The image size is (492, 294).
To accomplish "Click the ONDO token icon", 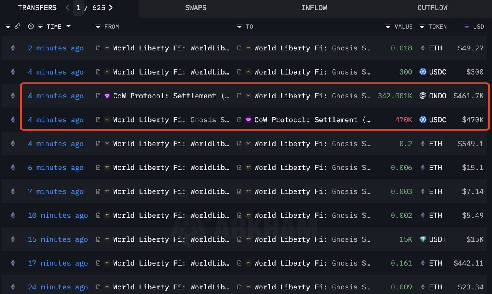I will pyautogui.click(x=423, y=96).
